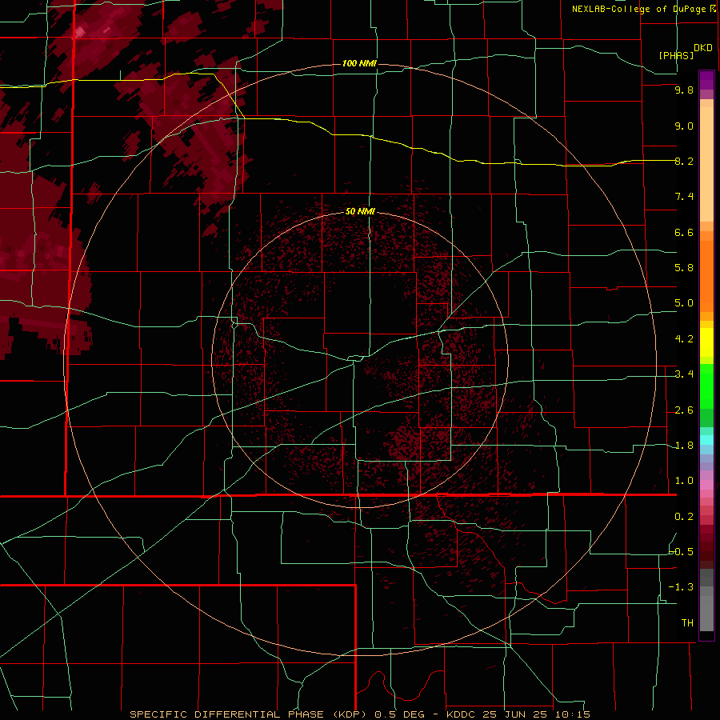Click the TH label at the scale bottom
Viewport: 720px width, 720px height.
coord(687,623)
